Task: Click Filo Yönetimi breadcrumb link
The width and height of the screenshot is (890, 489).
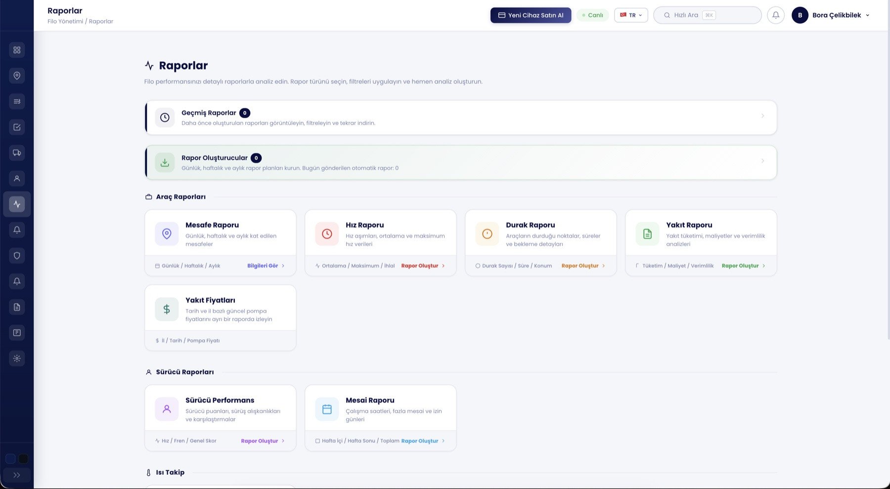Action: click(65, 21)
